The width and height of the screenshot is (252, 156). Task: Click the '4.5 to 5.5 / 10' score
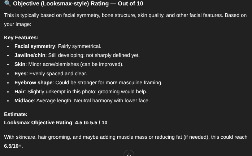click(x=91, y=122)
